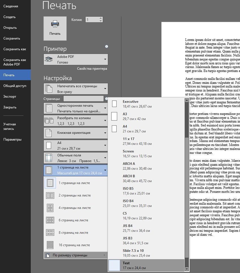Click the large Print button with printer icon
Image resolution: width=240 pixels, height=273 pixels.
[x=55, y=29]
